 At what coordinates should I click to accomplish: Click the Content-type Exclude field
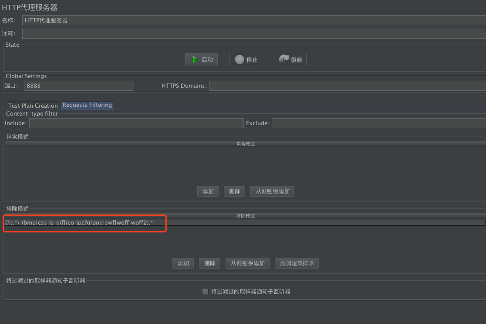[379, 123]
